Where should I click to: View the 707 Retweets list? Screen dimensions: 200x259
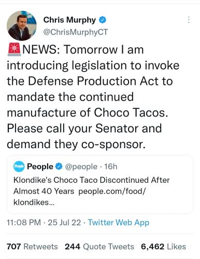32,247
